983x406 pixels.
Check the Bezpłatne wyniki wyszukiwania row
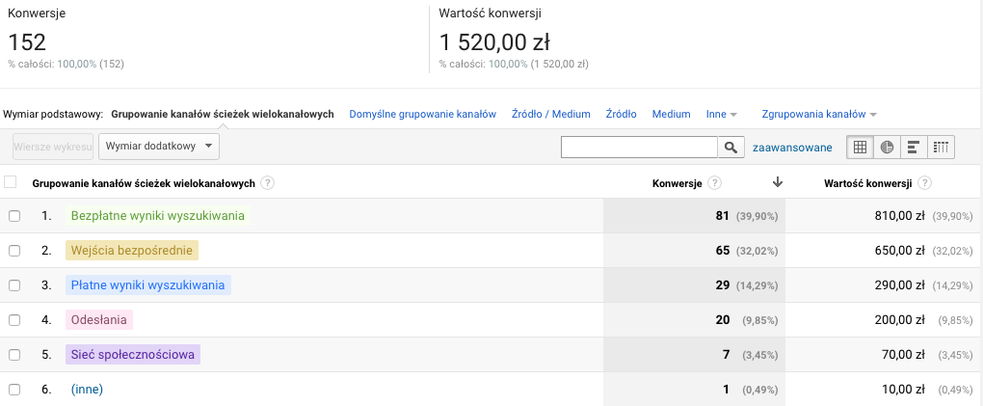tap(14, 216)
